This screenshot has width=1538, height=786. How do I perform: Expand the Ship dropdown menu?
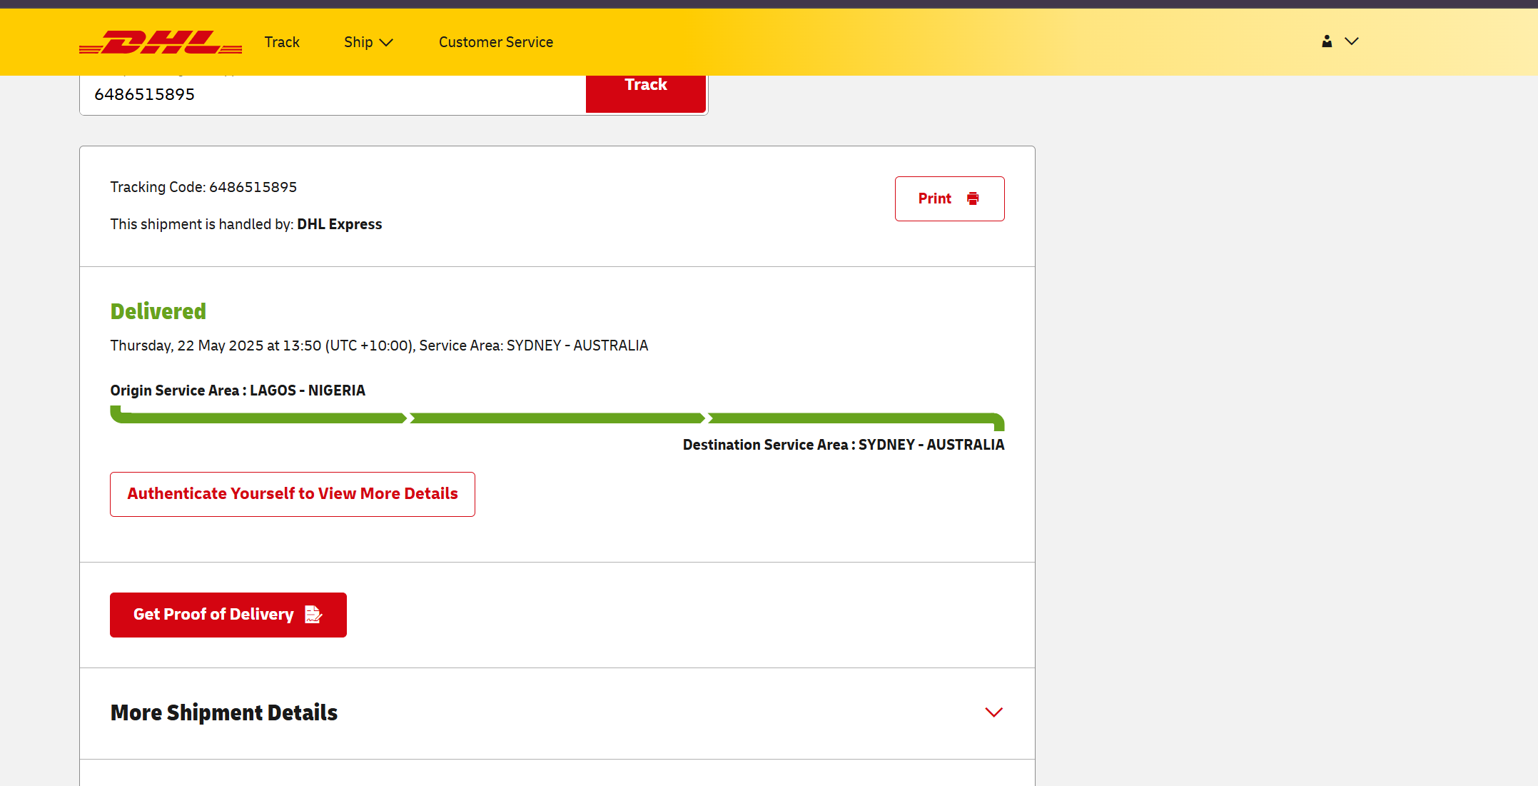(368, 42)
